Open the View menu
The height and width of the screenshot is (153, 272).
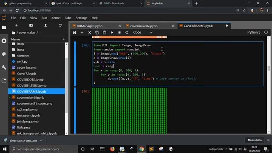33,18
